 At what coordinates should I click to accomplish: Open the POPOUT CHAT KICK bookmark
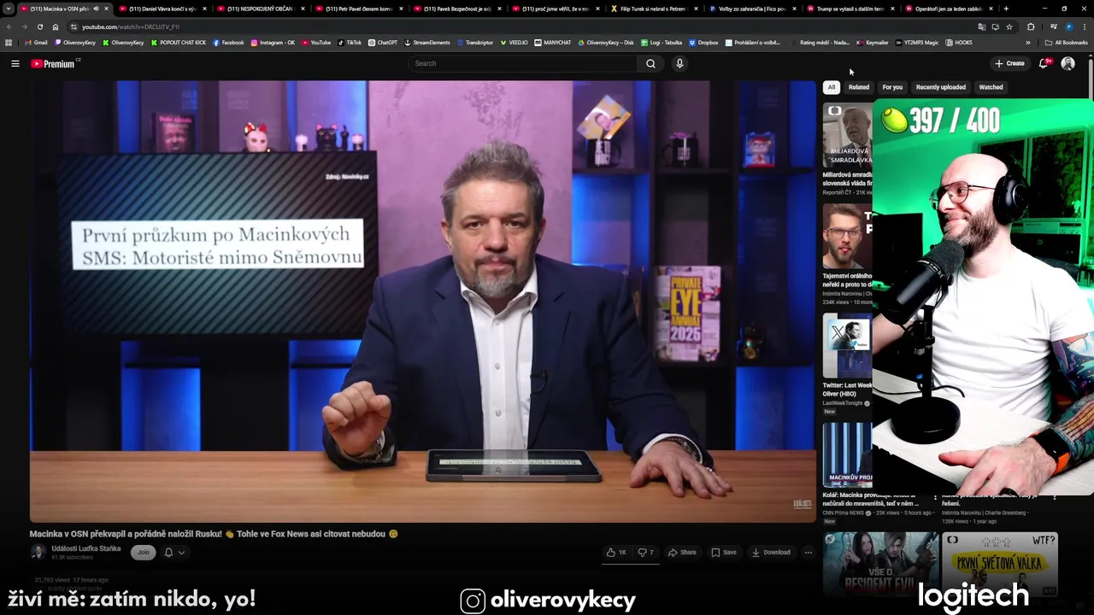pyautogui.click(x=179, y=43)
